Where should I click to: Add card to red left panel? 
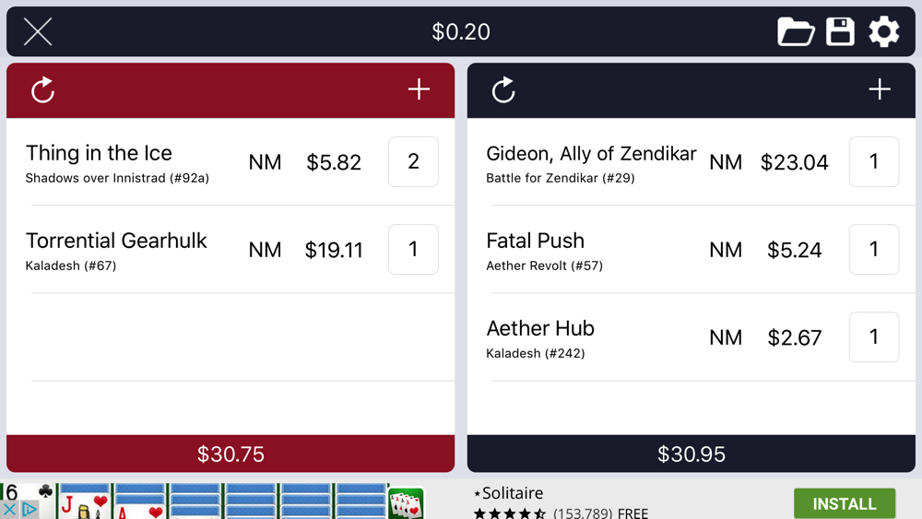(419, 89)
